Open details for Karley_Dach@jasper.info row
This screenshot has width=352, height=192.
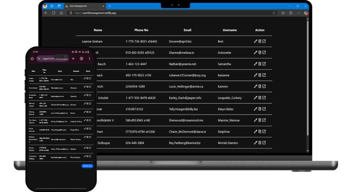pos(264,97)
